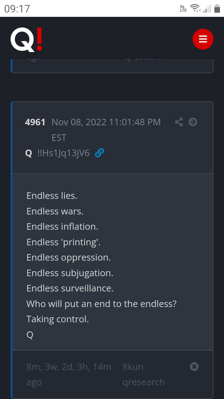Tap the battery indicator in the status bar
Screen dimensions: 224x399
216,8
